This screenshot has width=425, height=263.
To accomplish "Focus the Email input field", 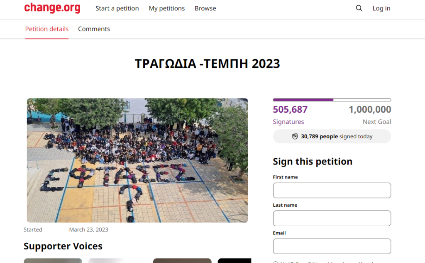I will coord(332,246).
